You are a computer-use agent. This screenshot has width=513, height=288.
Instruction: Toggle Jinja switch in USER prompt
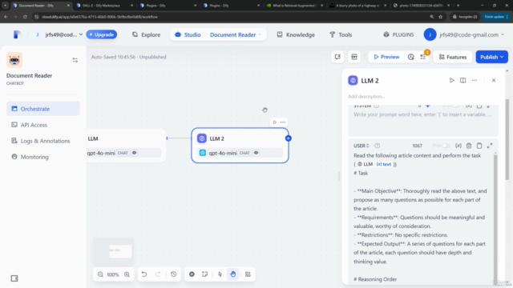click(x=446, y=146)
